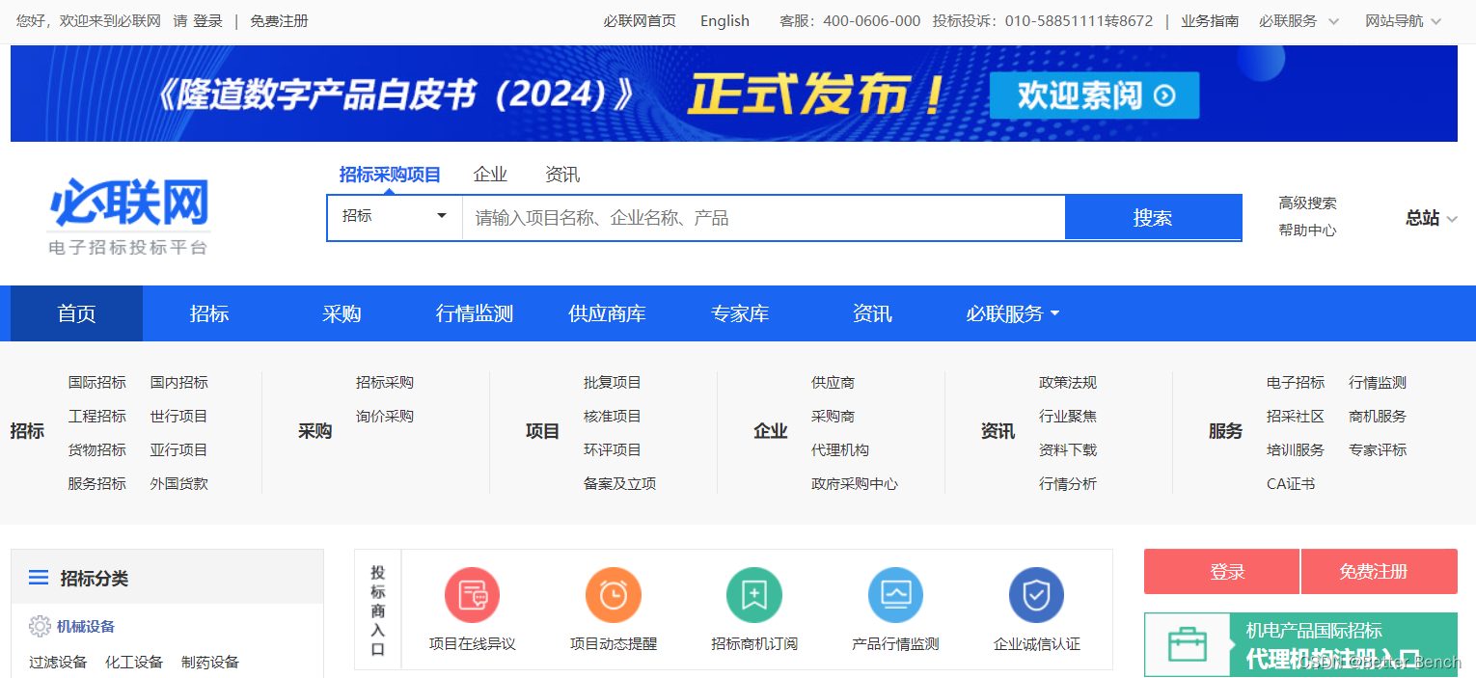The height and width of the screenshot is (678, 1476).
Task: Click the blue 搜索 button
Action: pyautogui.click(x=1153, y=217)
